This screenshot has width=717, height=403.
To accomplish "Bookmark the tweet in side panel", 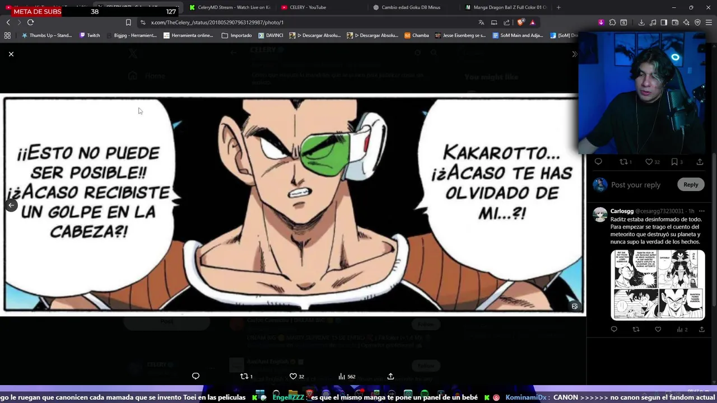I will click(x=677, y=162).
